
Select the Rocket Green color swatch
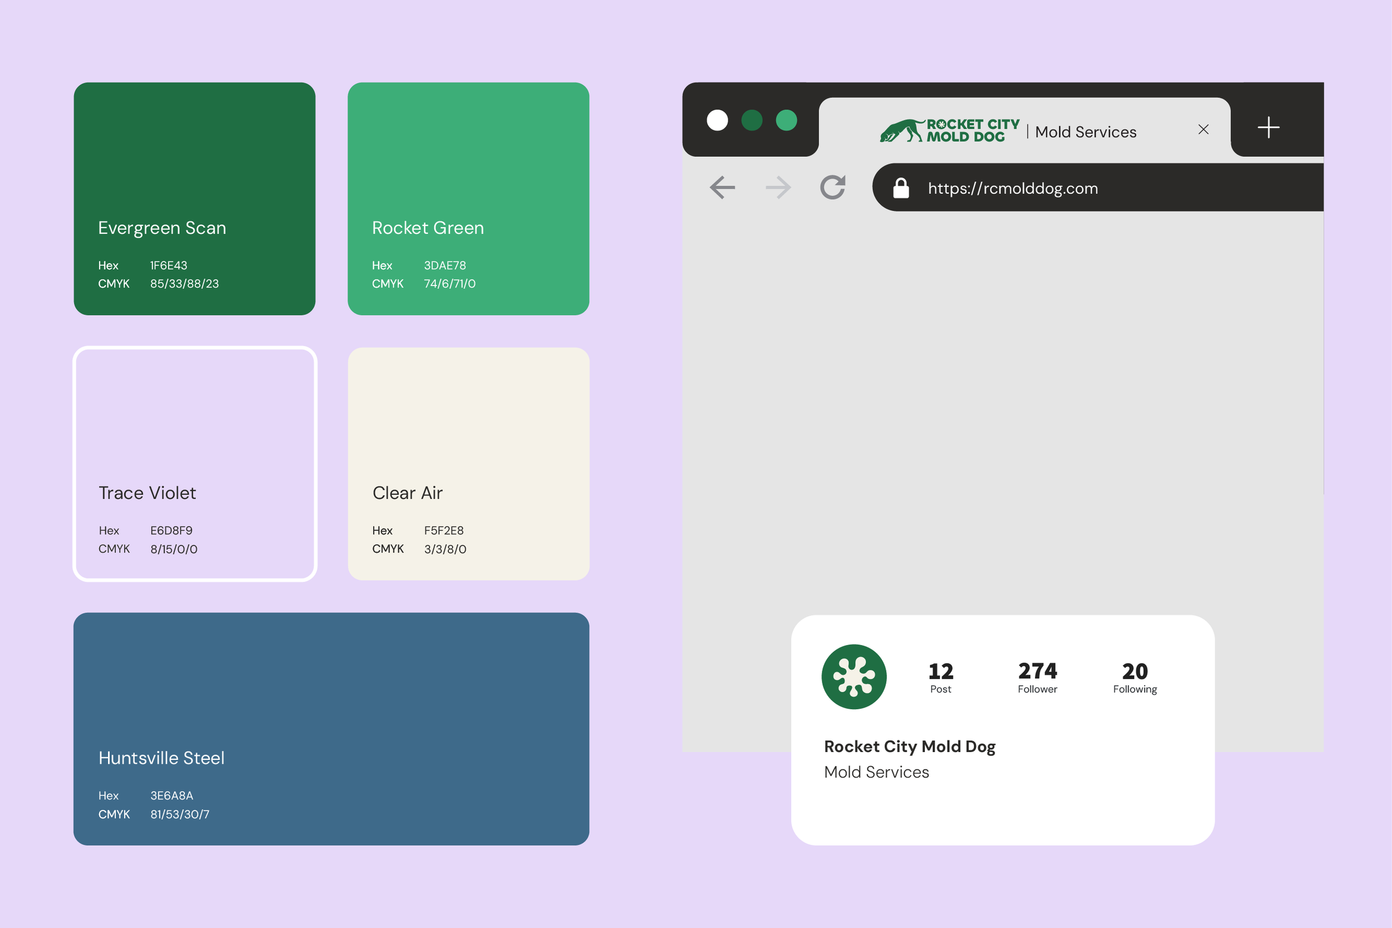click(469, 198)
